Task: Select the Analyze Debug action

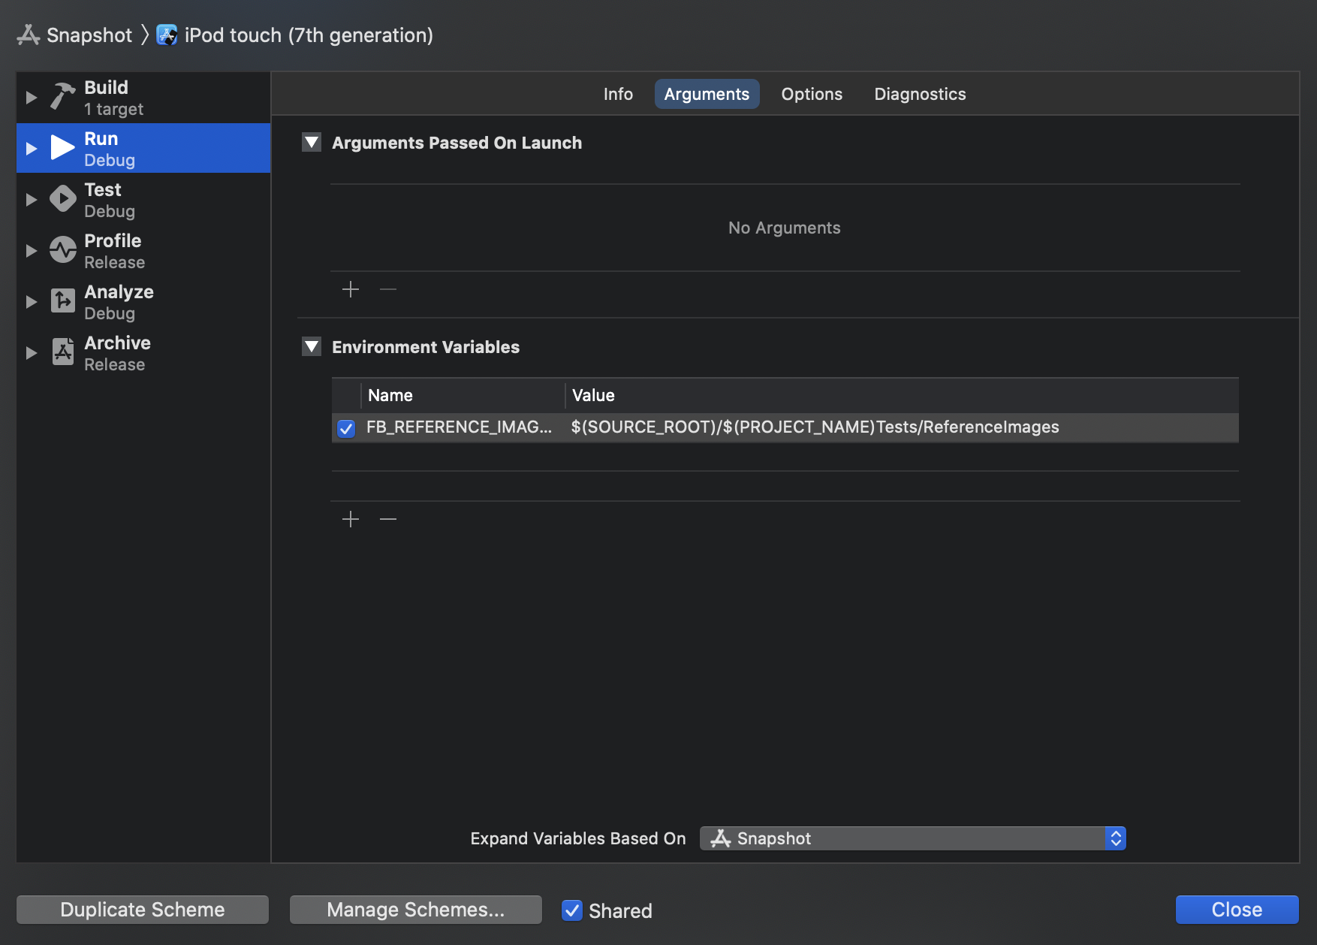Action: (x=143, y=302)
